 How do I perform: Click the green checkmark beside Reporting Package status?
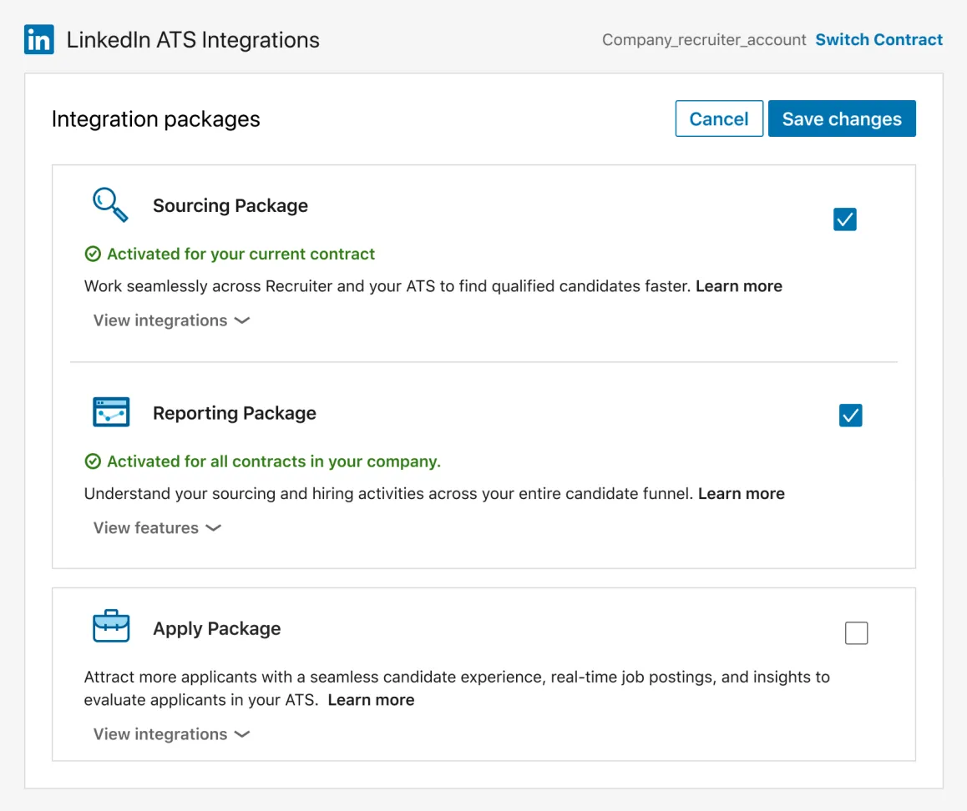(x=94, y=461)
